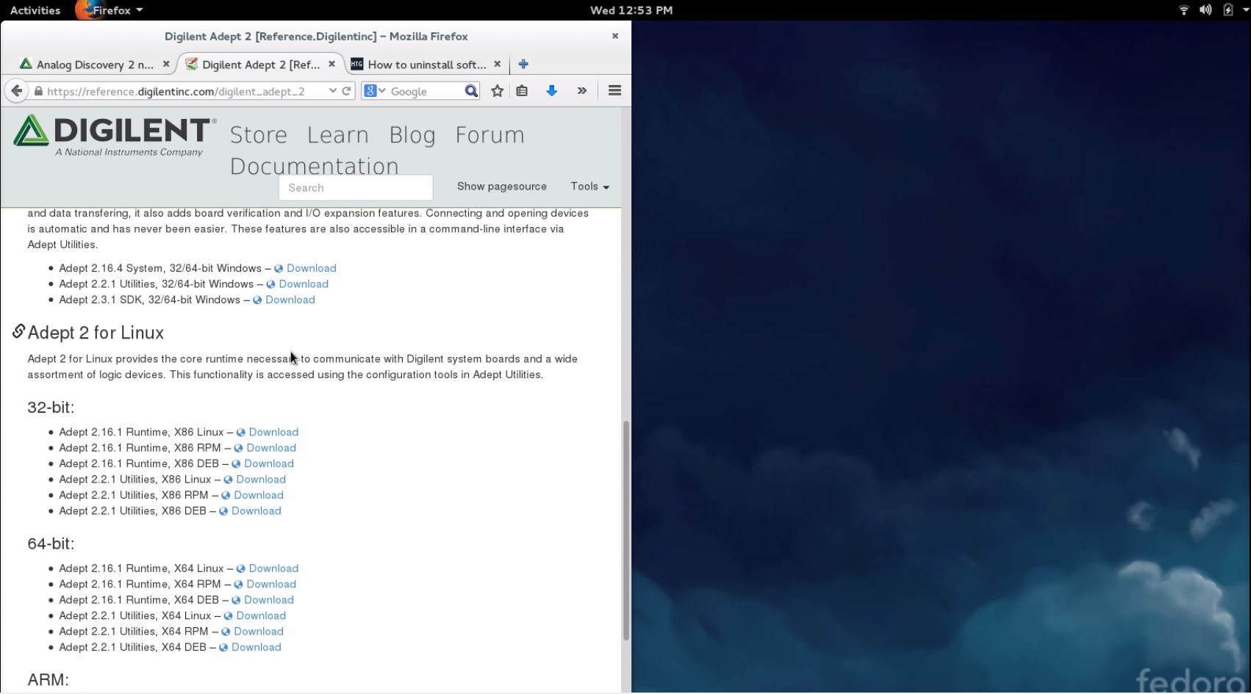The image size is (1251, 694).
Task: Open the Firefox application menu in the top bar
Action: (x=110, y=10)
